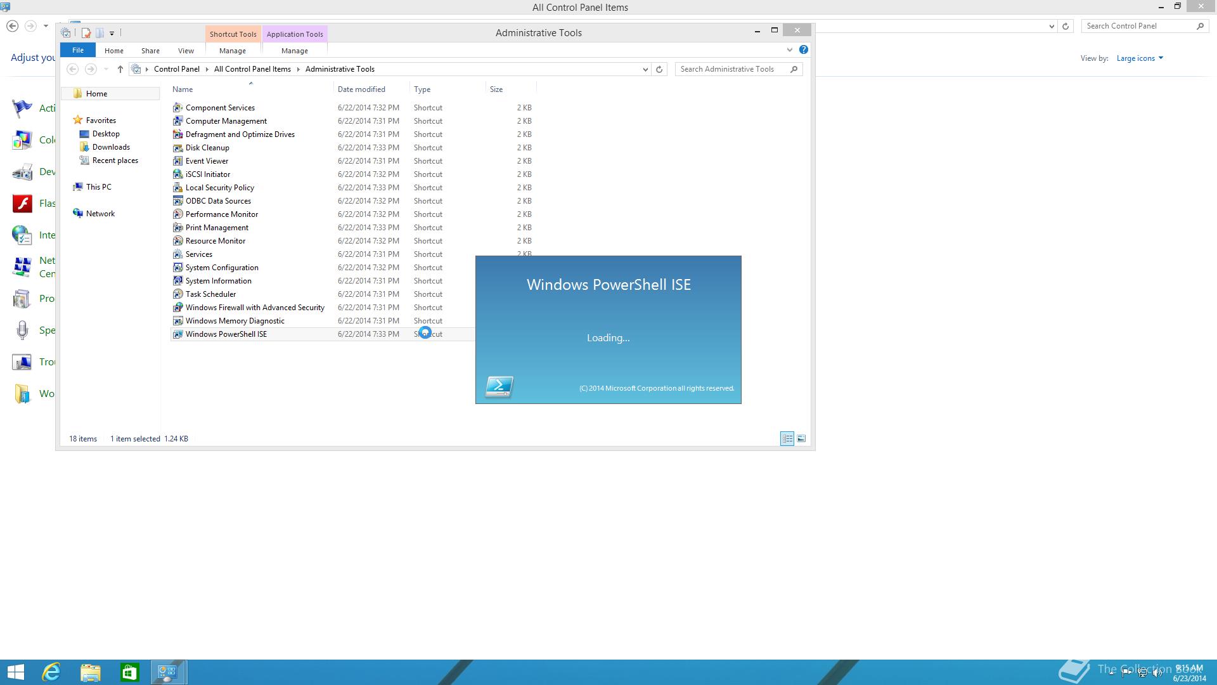
Task: Click the Windows Start button
Action: tap(16, 672)
